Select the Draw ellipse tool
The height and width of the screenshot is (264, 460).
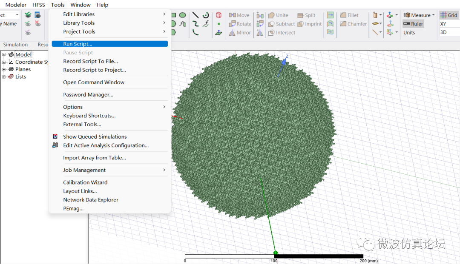(x=182, y=15)
